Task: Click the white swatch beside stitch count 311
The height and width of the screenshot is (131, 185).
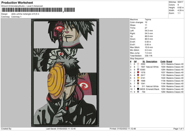Action: point(138,86)
